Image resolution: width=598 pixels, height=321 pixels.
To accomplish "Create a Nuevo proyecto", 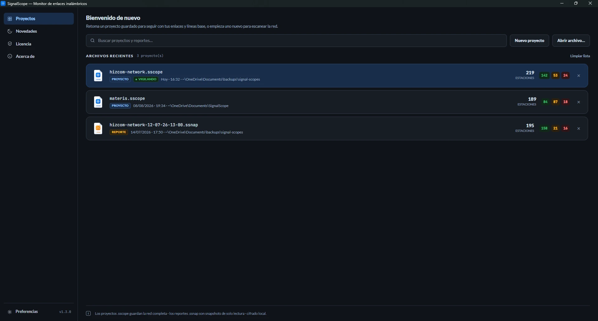I will [529, 40].
